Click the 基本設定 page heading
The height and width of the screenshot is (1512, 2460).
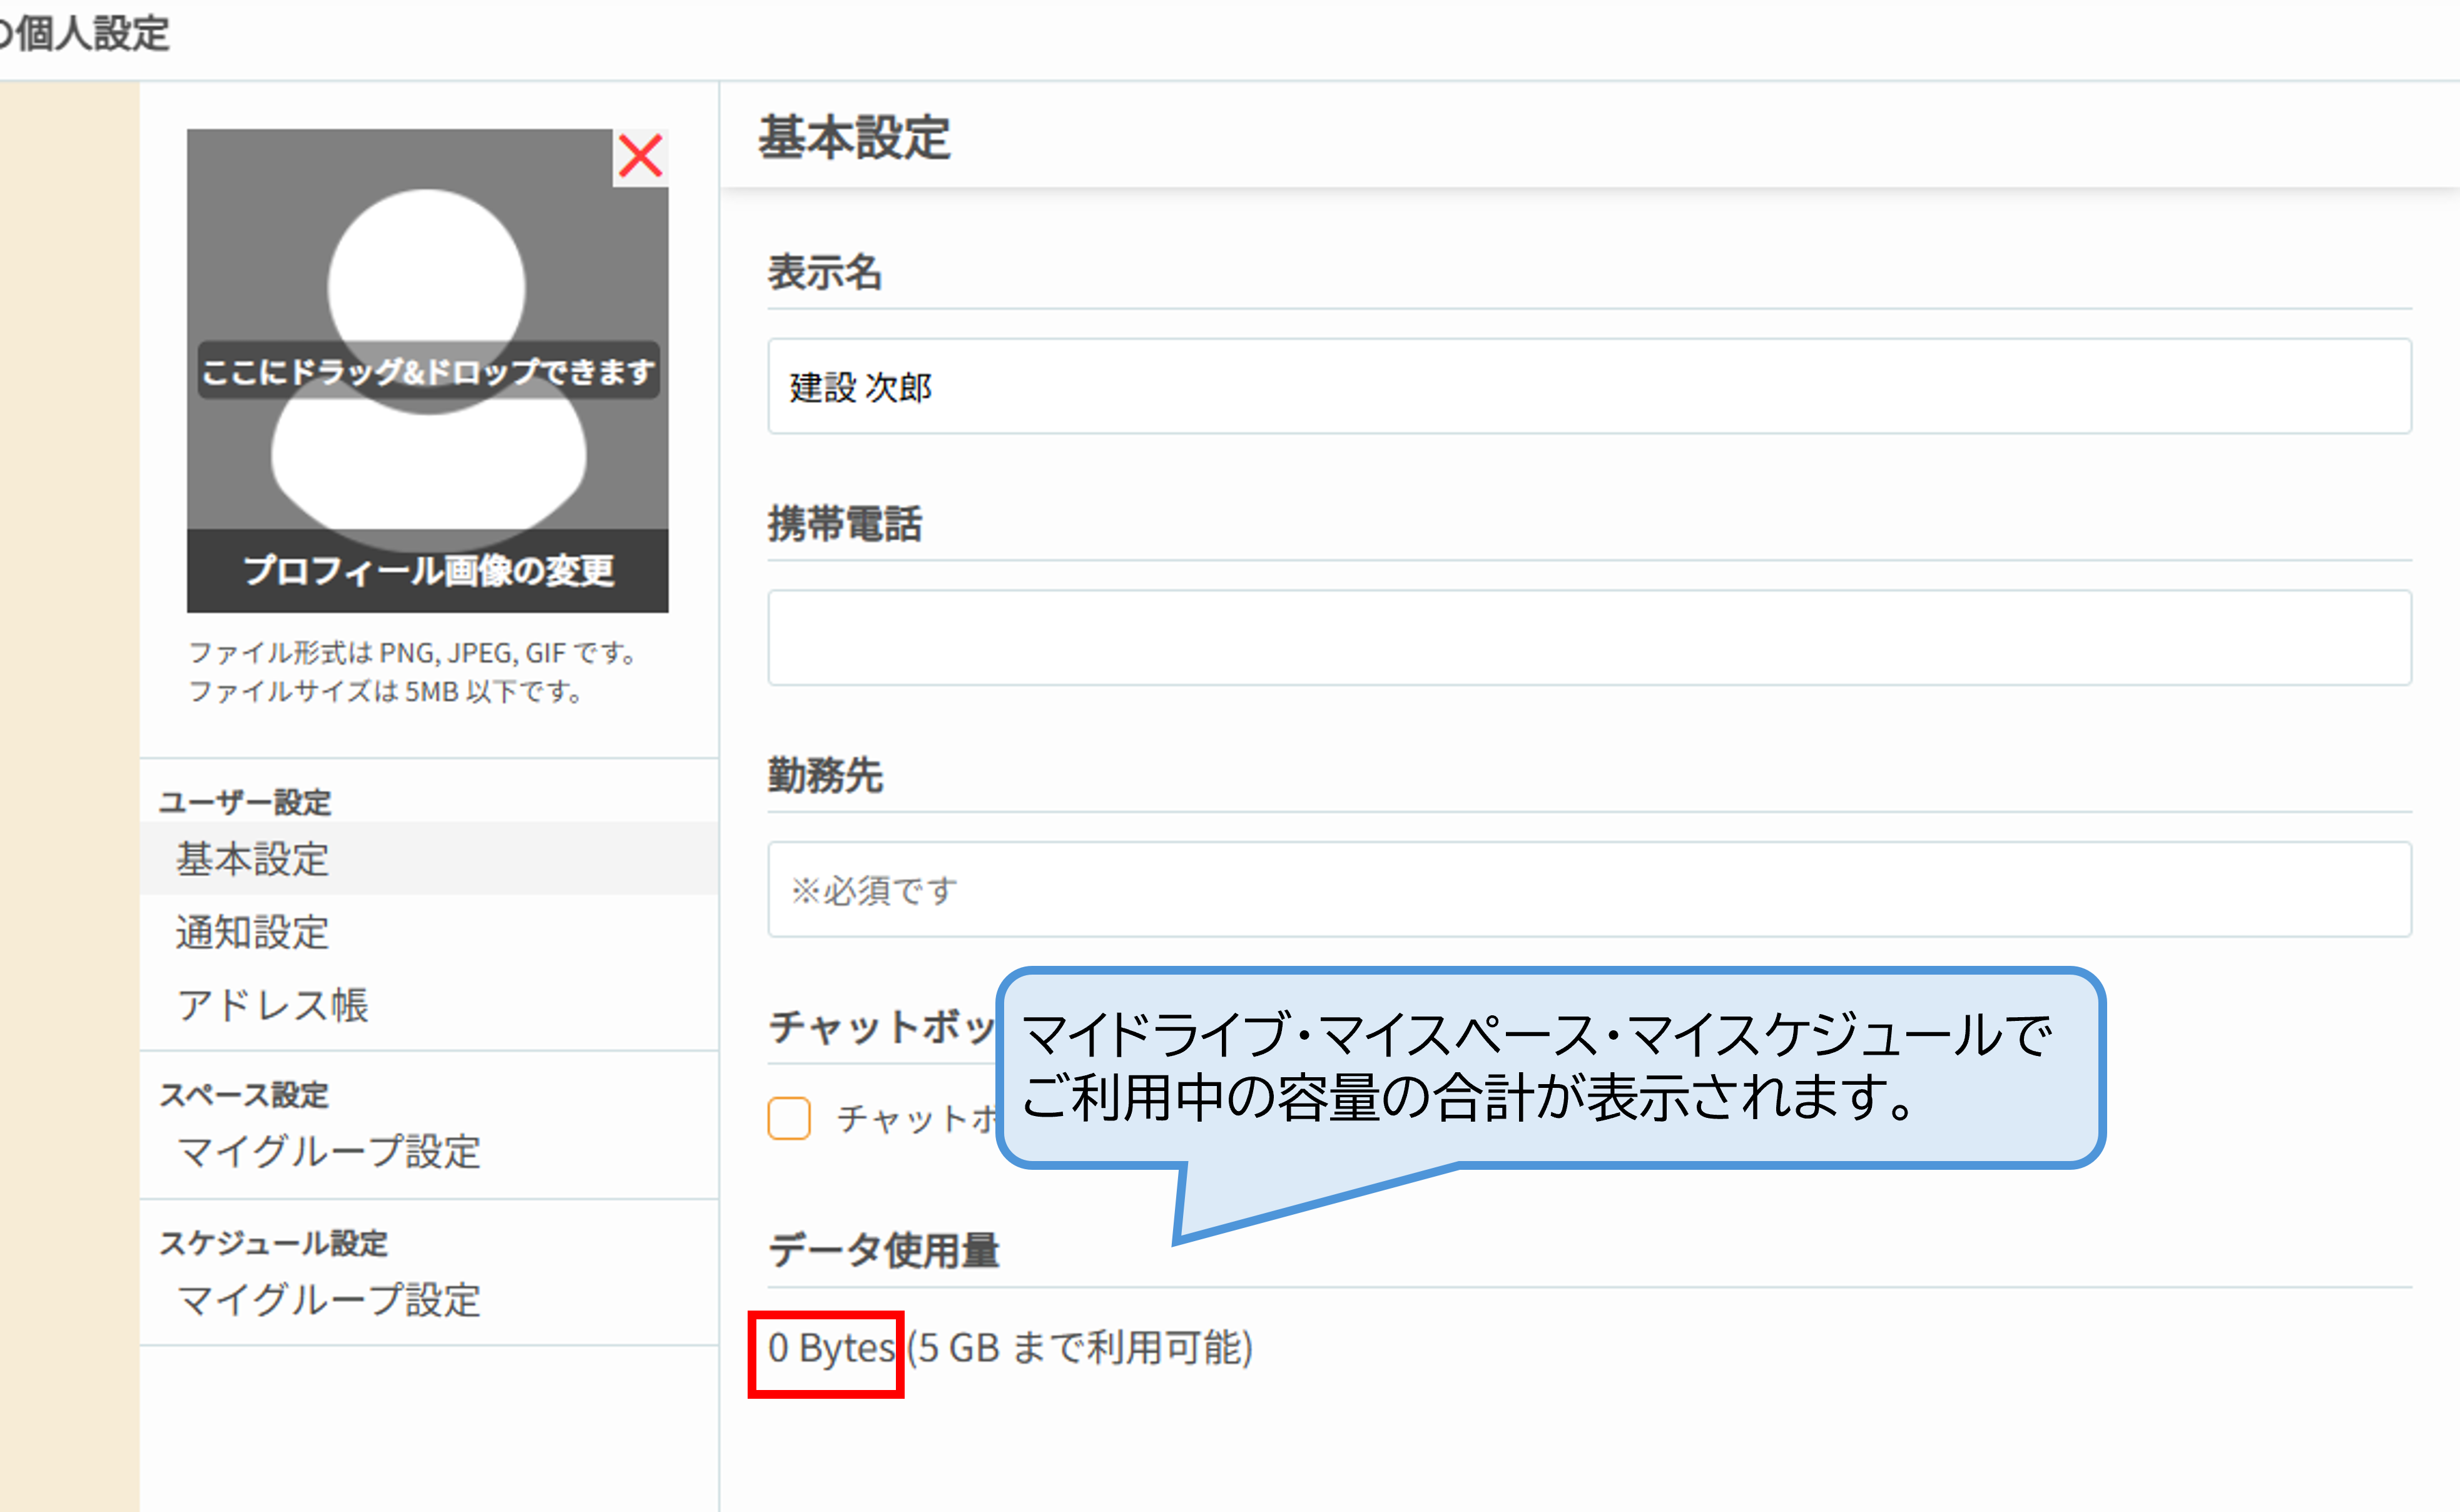pos(853,137)
